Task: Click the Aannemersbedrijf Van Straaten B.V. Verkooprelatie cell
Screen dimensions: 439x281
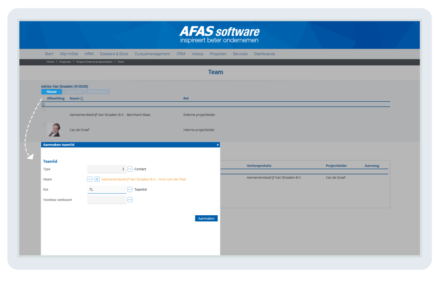Action: point(274,177)
